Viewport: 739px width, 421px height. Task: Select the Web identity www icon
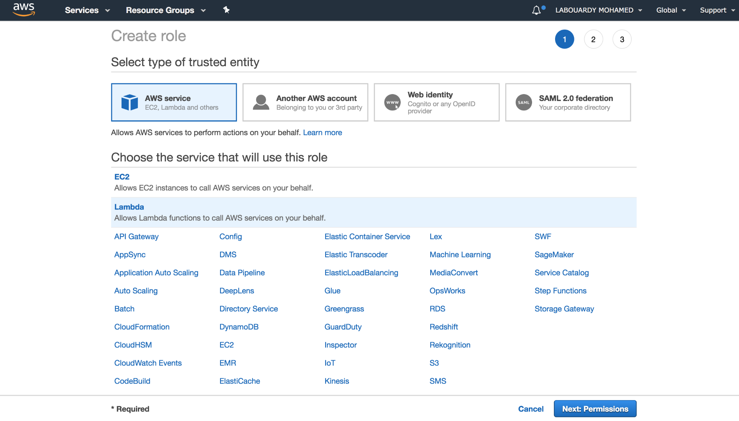(392, 102)
